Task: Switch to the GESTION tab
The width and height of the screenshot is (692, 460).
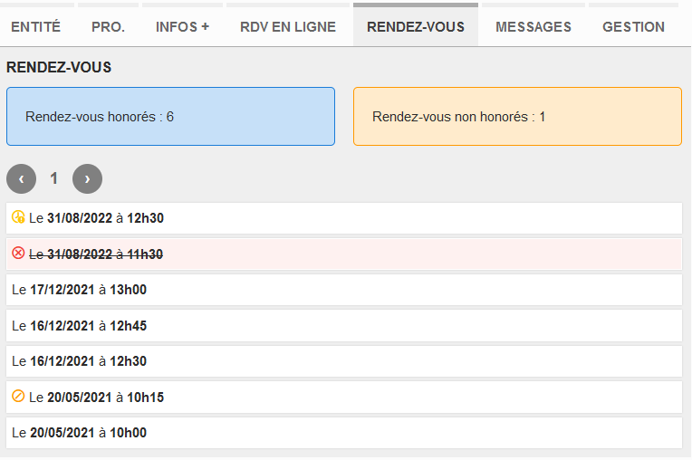Action: (x=633, y=27)
